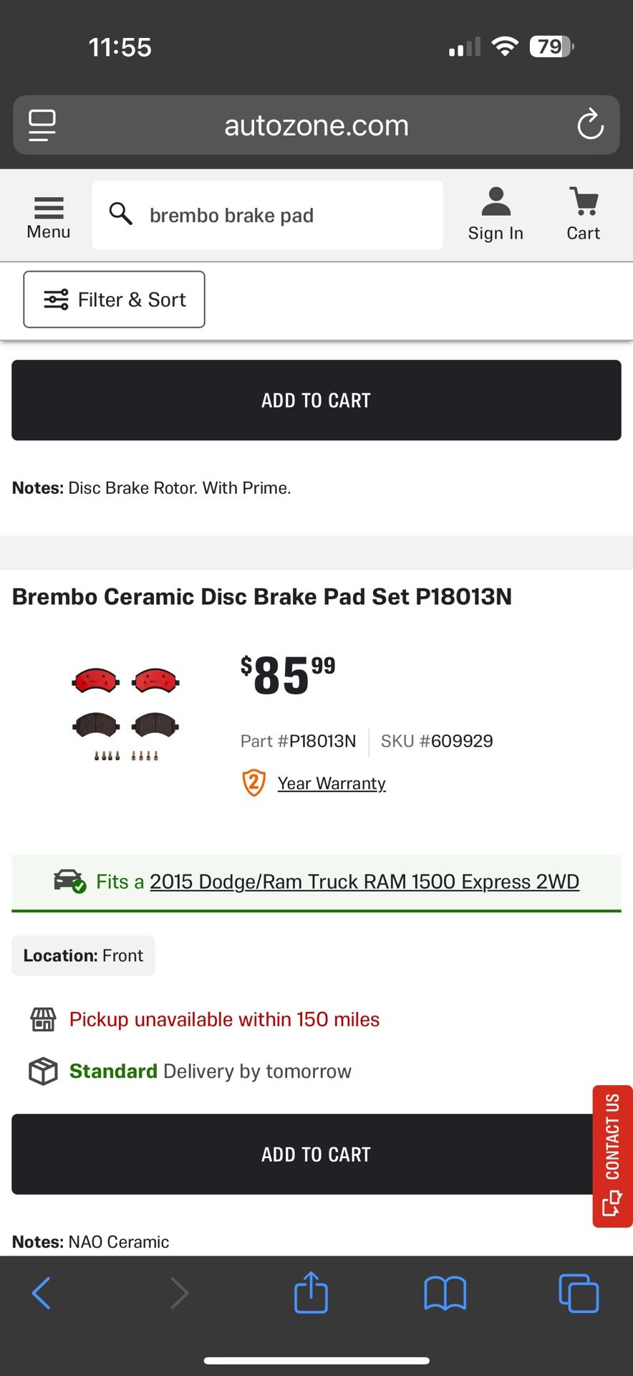Show Safari open tabs overview
The image size is (633, 1376).
pos(578,1293)
